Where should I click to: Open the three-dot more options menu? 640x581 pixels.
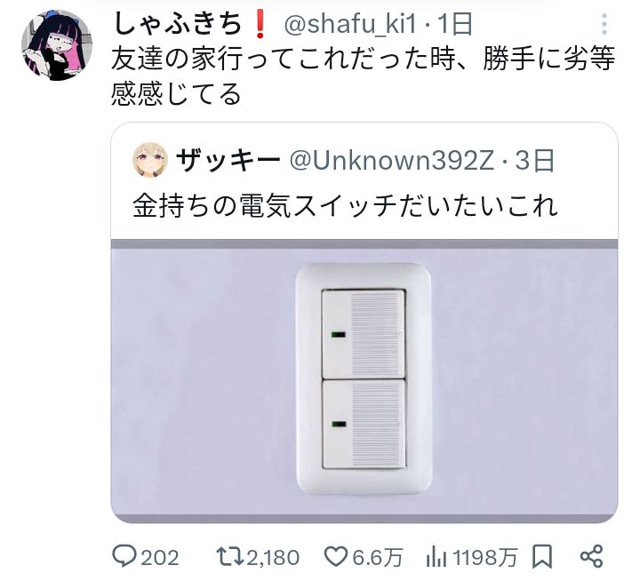click(x=604, y=24)
